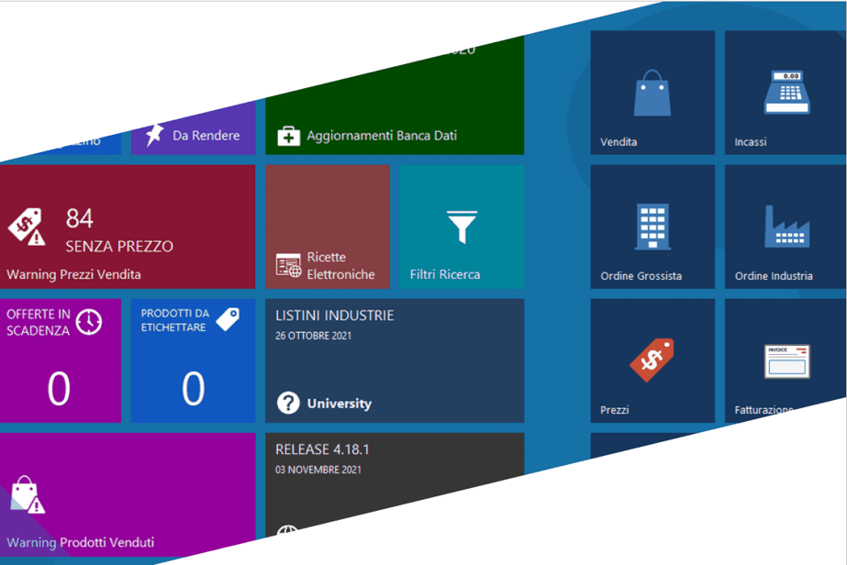Open the Prezzi red price tag icon
Image resolution: width=847 pixels, height=565 pixels.
[652, 360]
